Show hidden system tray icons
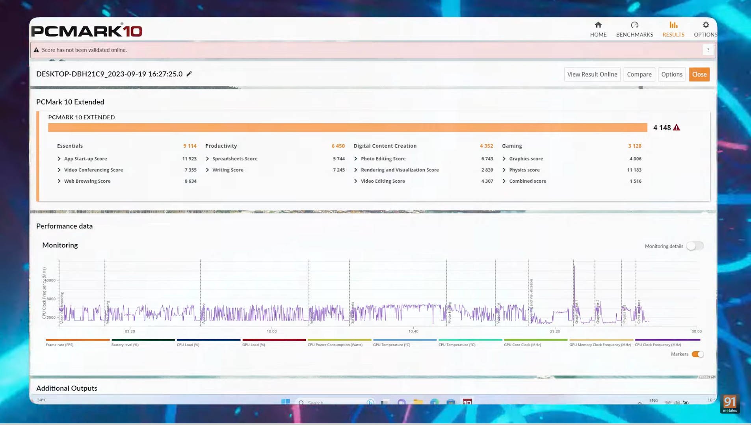Image resolution: width=751 pixels, height=425 pixels. tap(639, 402)
